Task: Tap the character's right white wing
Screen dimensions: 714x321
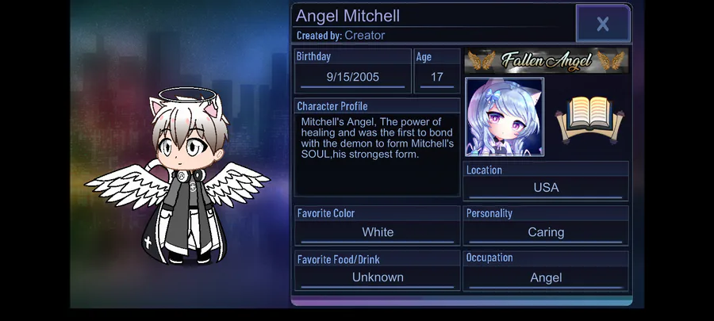Action: coord(236,183)
